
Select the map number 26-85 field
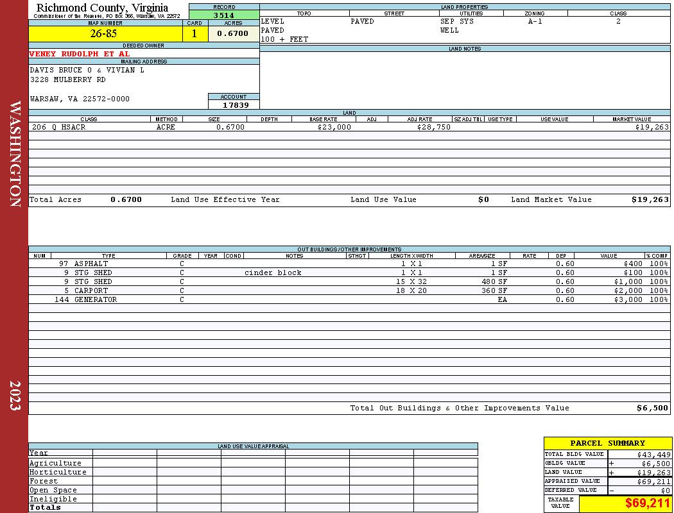[x=105, y=33]
